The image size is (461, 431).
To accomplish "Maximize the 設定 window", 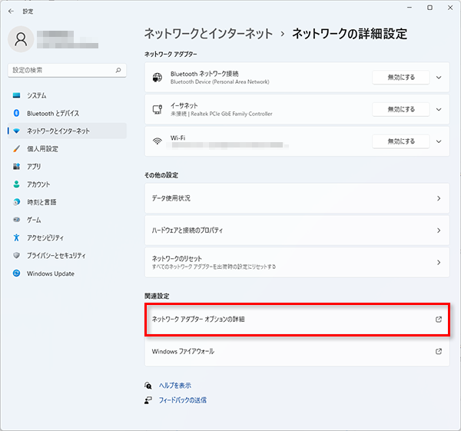I will [429, 8].
